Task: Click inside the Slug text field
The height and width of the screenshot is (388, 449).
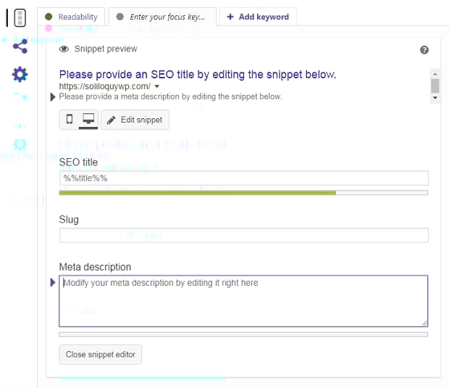Action: tap(243, 236)
